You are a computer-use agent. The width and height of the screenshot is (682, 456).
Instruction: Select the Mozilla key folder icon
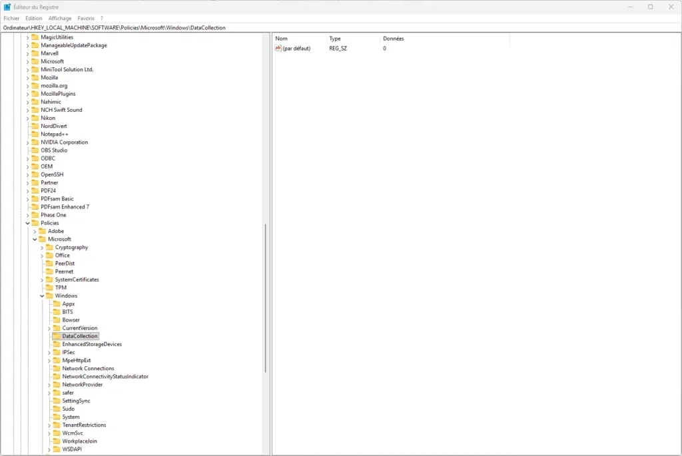pos(36,77)
